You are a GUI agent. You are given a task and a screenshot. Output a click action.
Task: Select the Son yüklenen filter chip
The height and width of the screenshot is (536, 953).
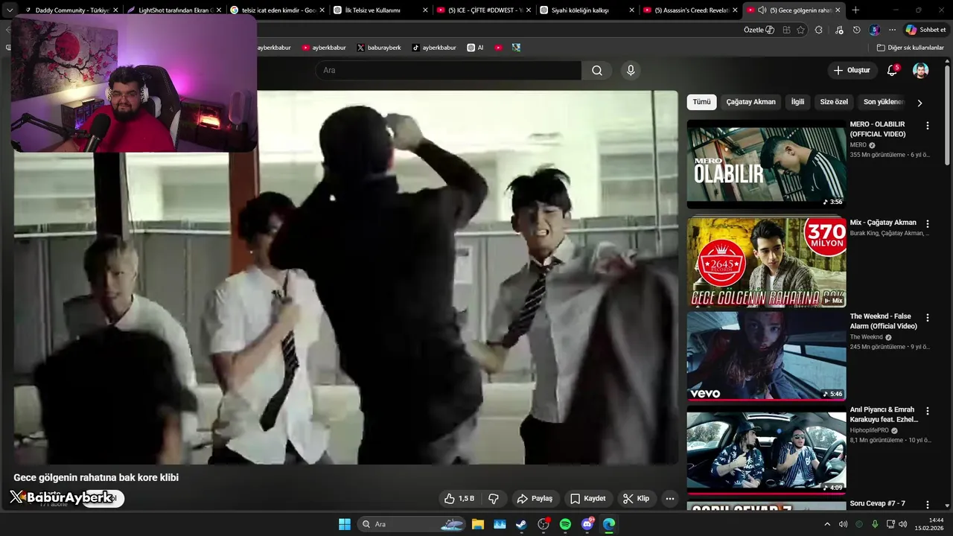[883, 102]
